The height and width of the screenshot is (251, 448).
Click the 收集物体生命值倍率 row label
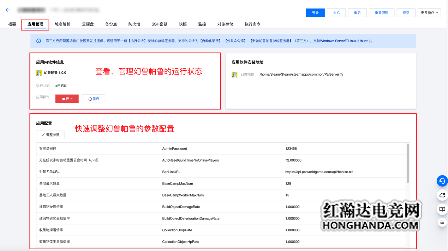point(55,242)
